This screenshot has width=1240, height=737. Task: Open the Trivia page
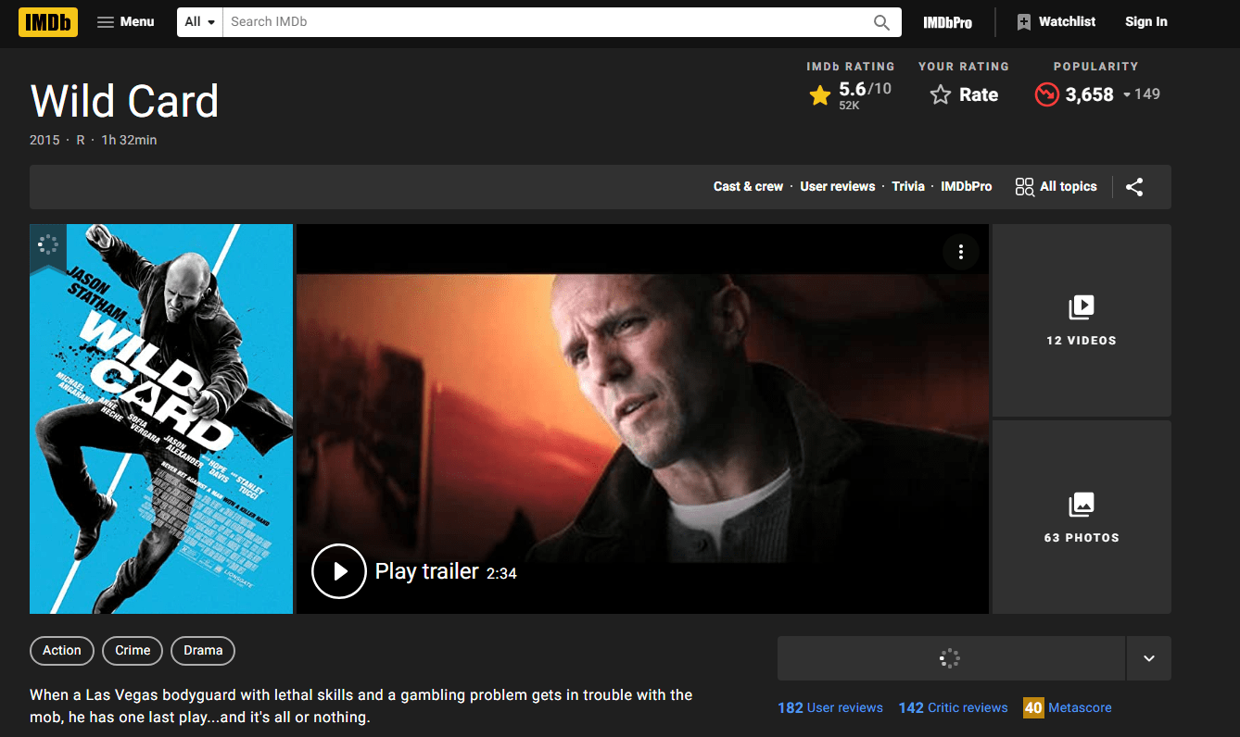click(908, 186)
